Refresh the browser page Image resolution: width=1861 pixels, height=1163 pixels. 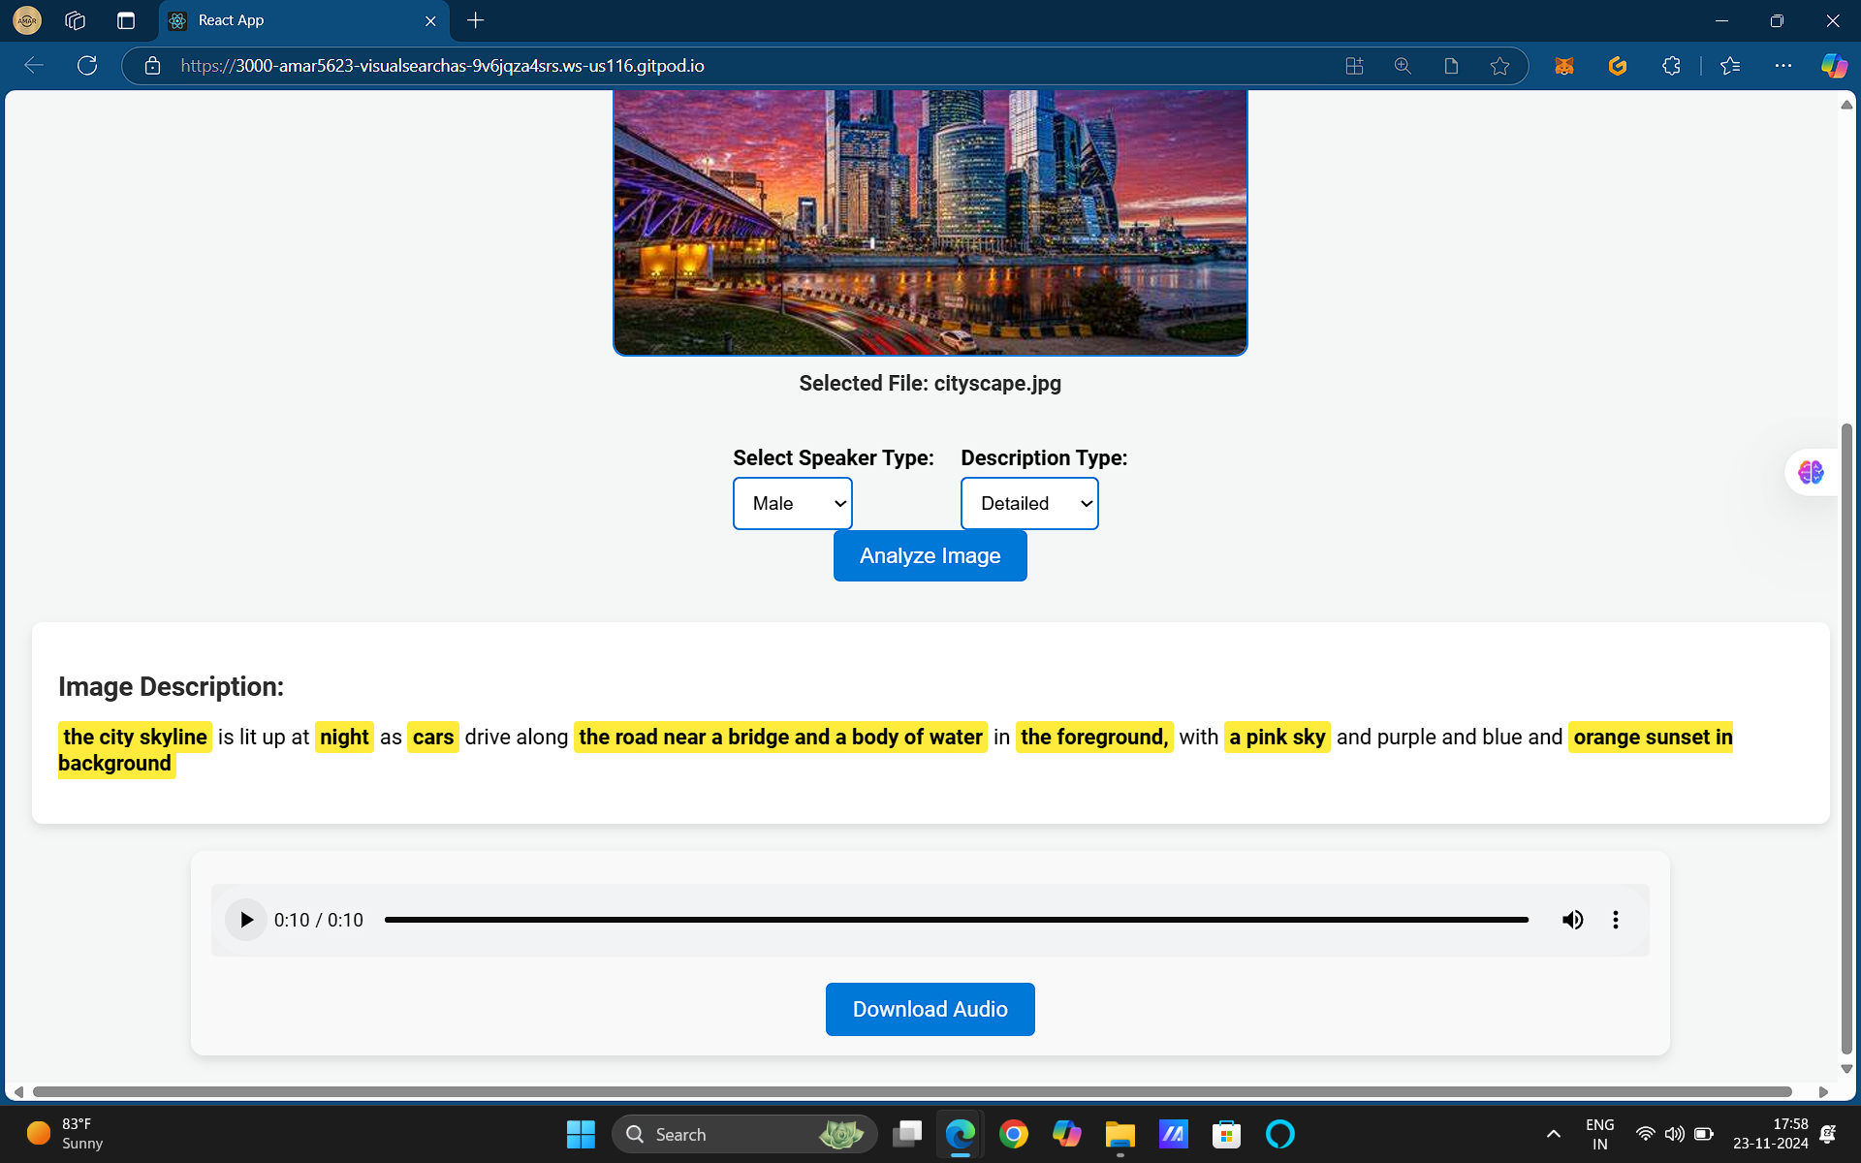tap(87, 65)
